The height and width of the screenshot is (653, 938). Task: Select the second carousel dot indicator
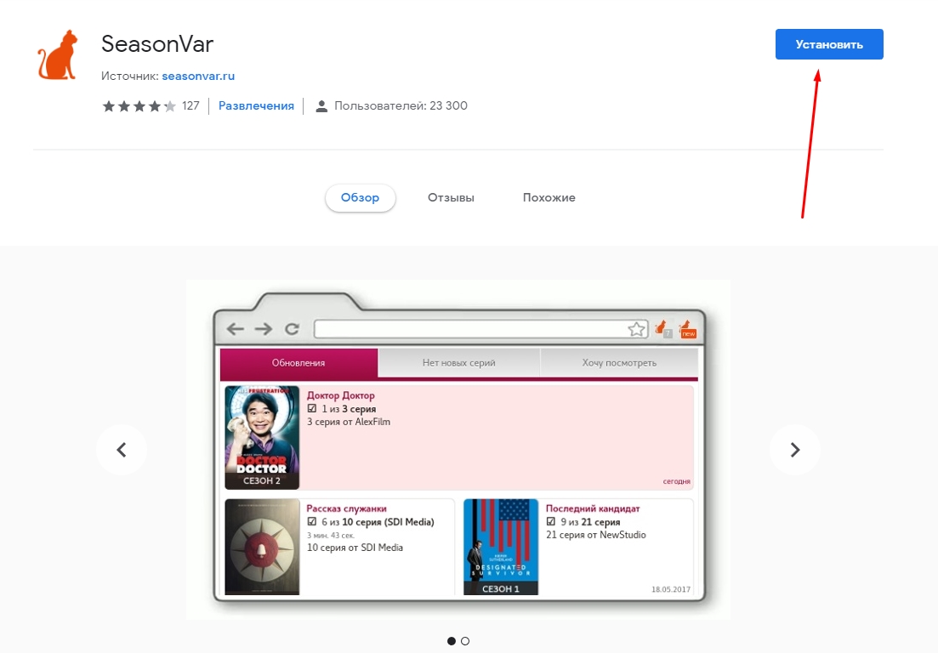(x=465, y=641)
